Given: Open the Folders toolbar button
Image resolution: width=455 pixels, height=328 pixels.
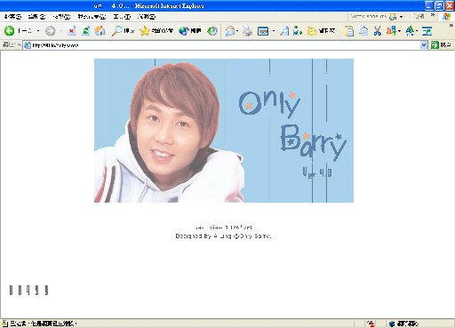Looking at the screenshot, I should pos(321,31).
